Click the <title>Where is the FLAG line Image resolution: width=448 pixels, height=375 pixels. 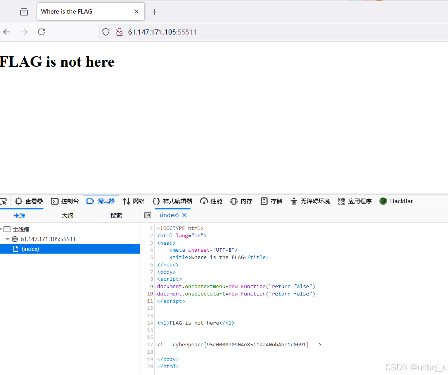(219, 257)
